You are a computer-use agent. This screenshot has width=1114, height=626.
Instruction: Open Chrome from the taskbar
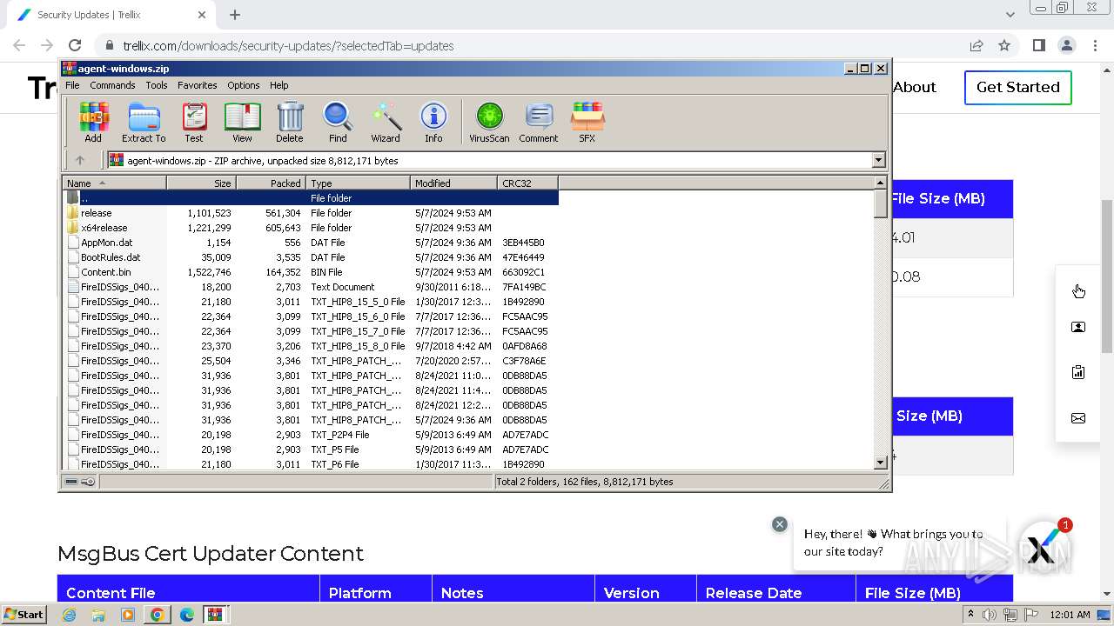point(157,614)
